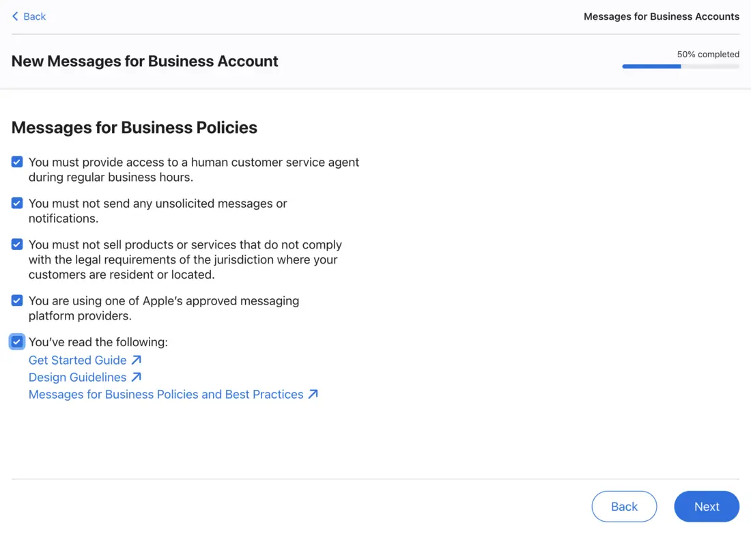Toggle the legal requirements compliance checkbox
The height and width of the screenshot is (536, 751).
(17, 244)
